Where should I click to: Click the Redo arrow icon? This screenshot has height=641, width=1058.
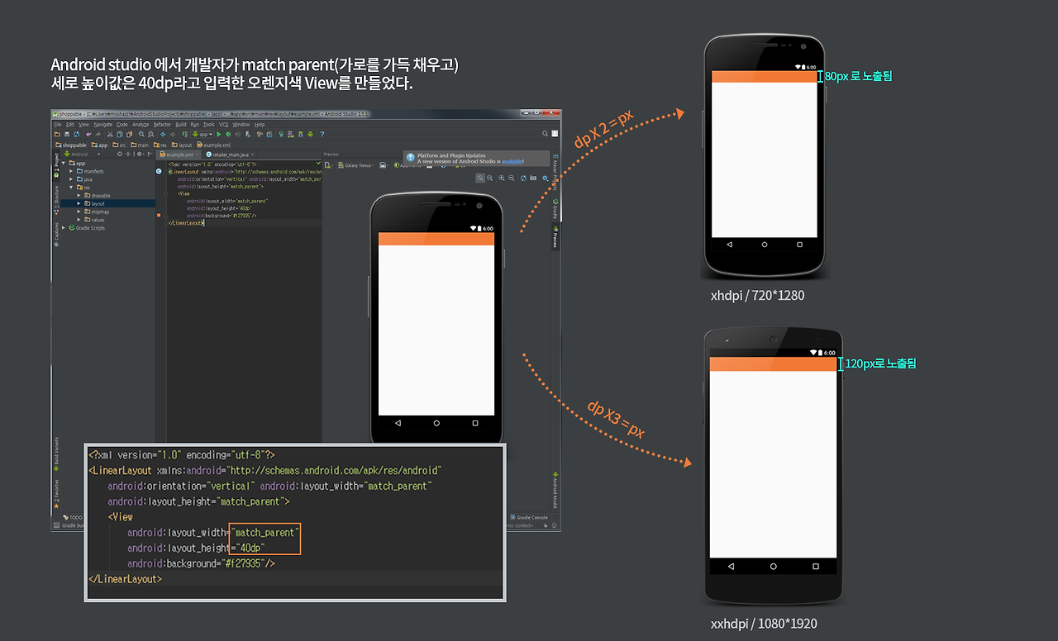[98, 134]
